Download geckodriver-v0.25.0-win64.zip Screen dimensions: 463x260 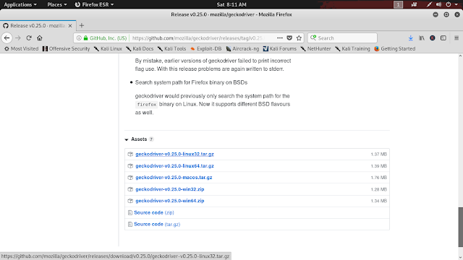[x=170, y=201]
